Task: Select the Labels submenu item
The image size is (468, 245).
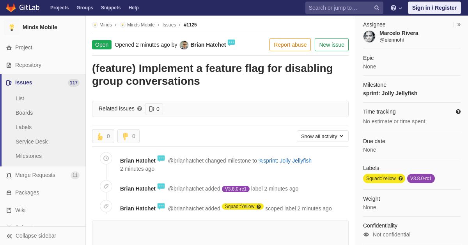Action: (x=23, y=127)
